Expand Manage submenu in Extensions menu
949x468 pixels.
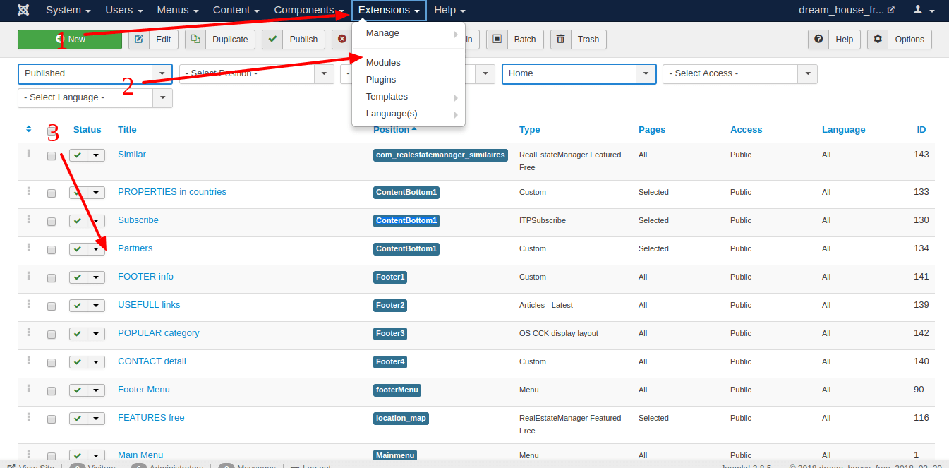[409, 33]
